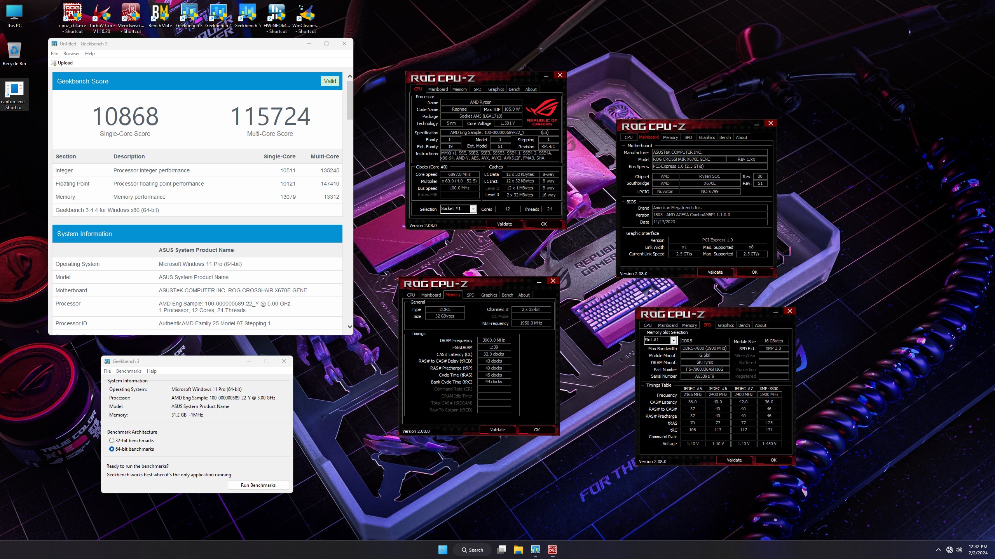Image resolution: width=995 pixels, height=559 pixels.
Task: Open the network tray icon
Action: pyautogui.click(x=950, y=550)
